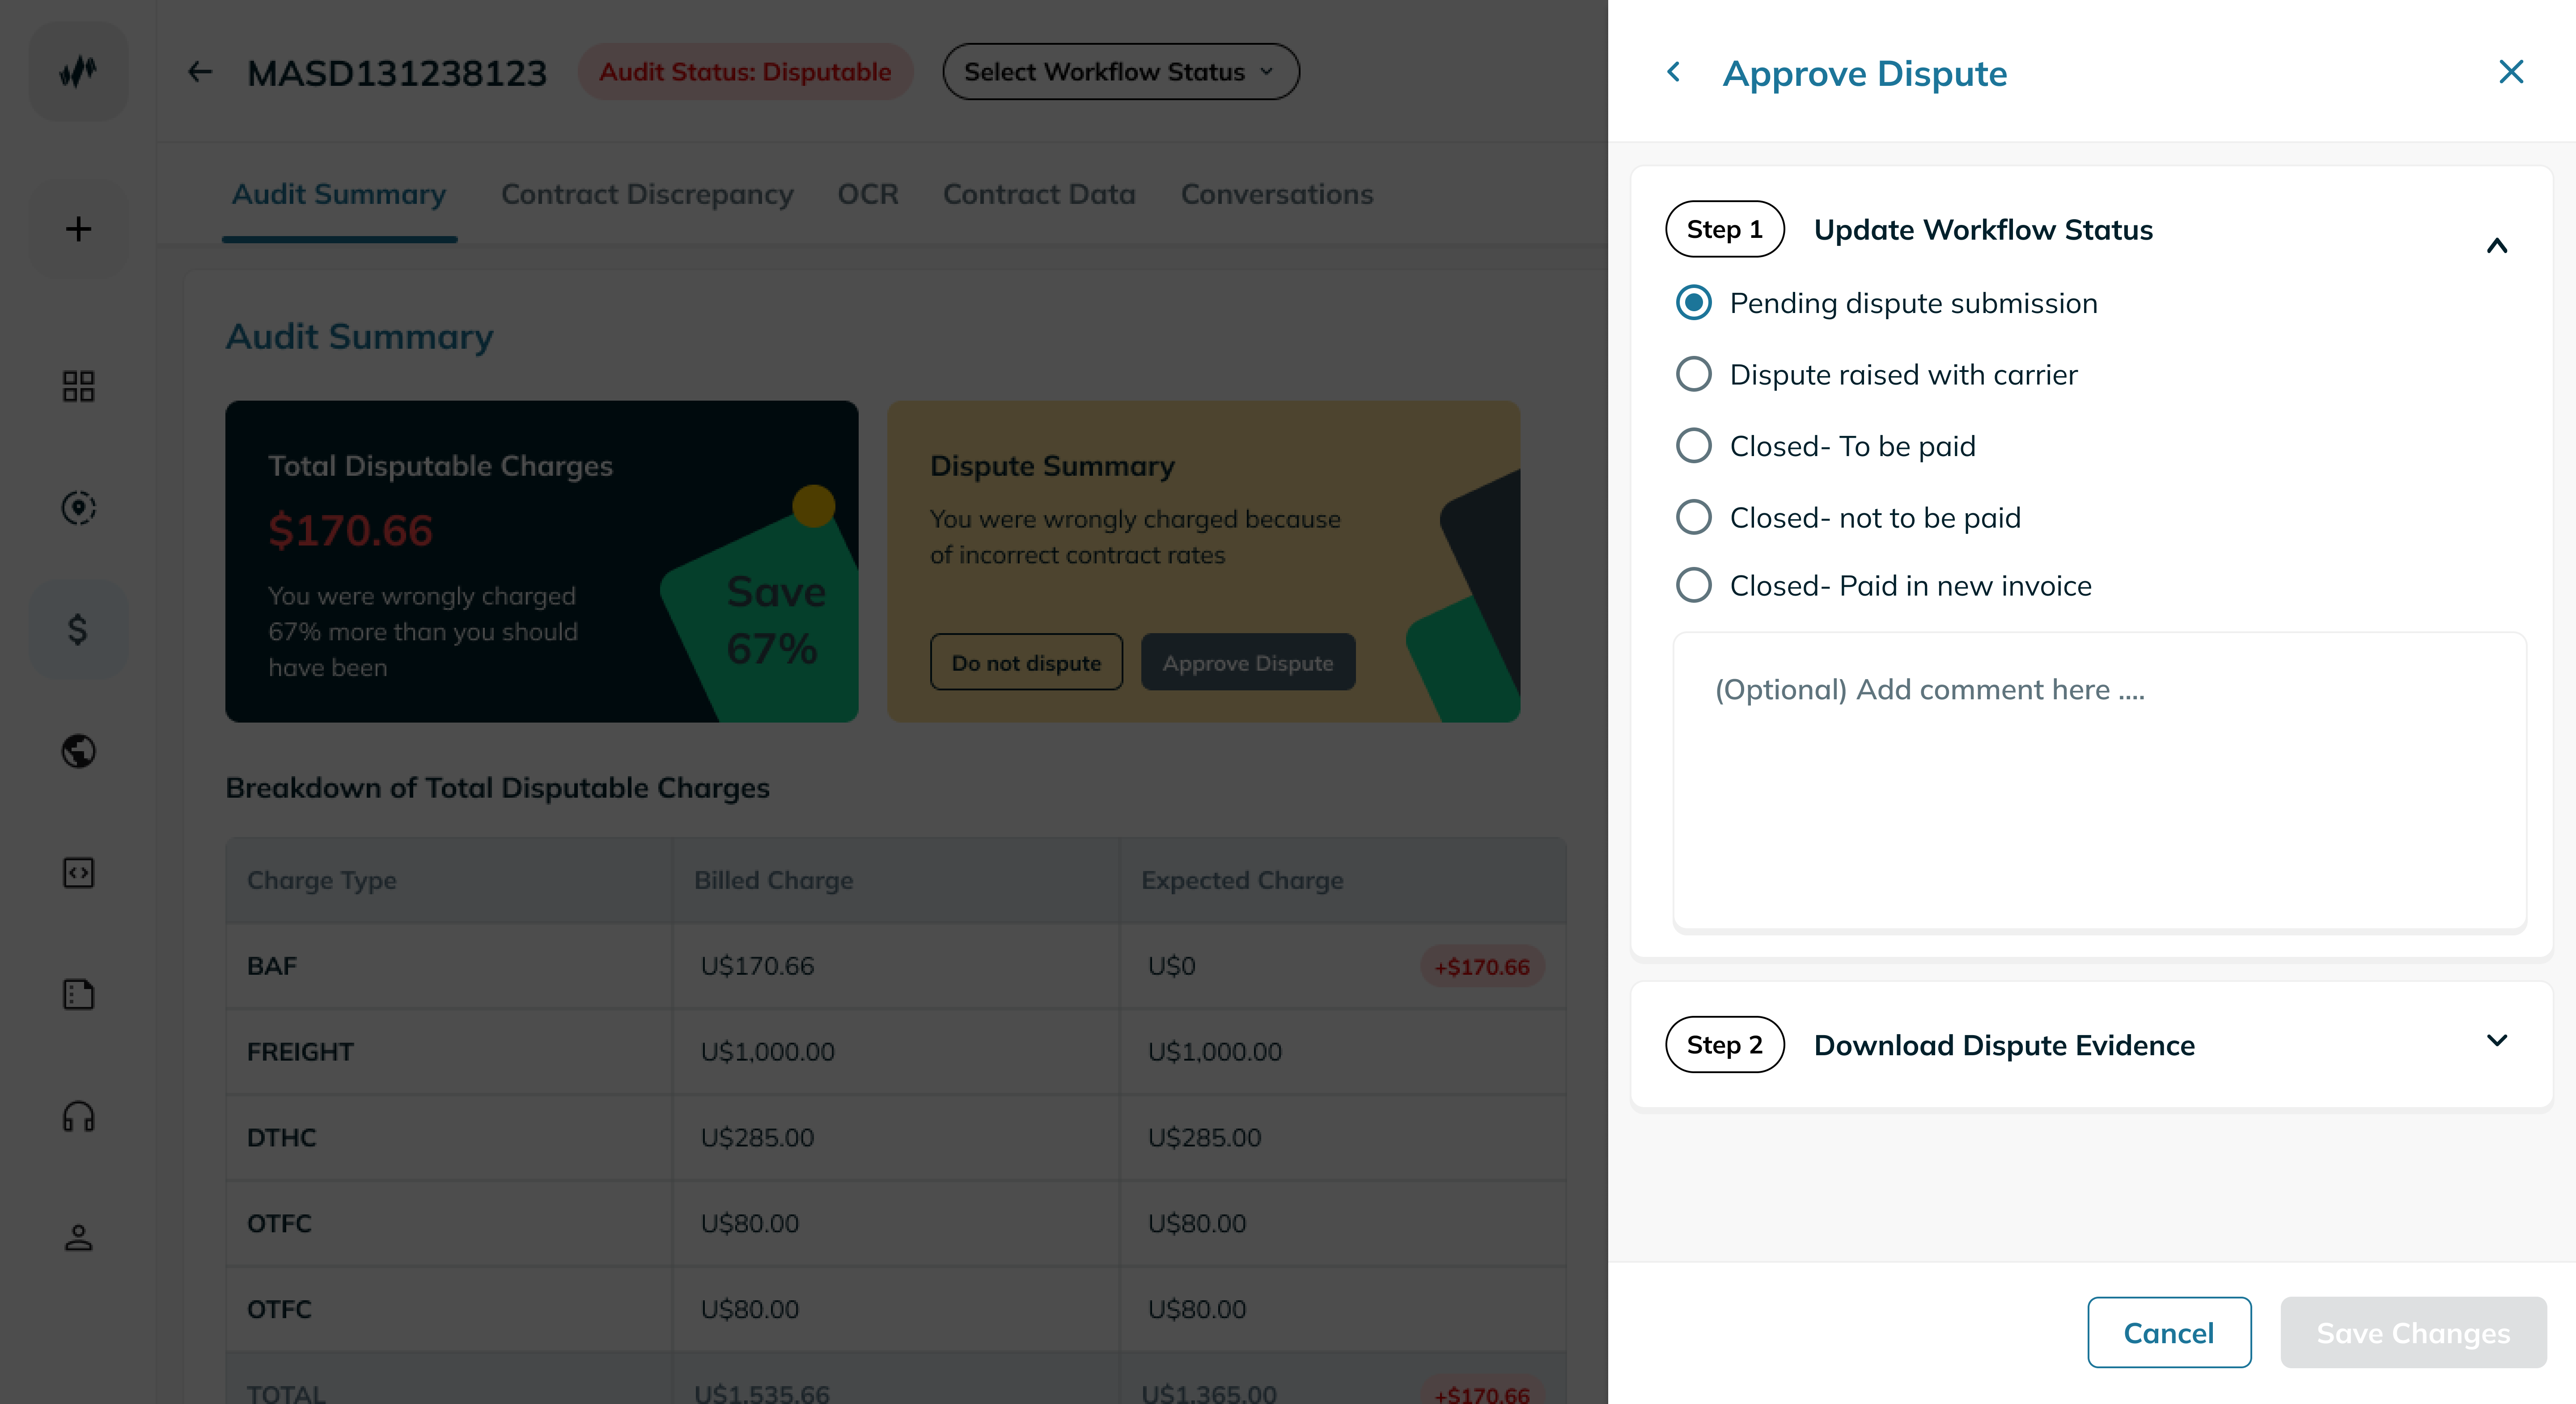Select Pending dispute submission radio
This screenshot has height=1404, width=2576.
1693,303
